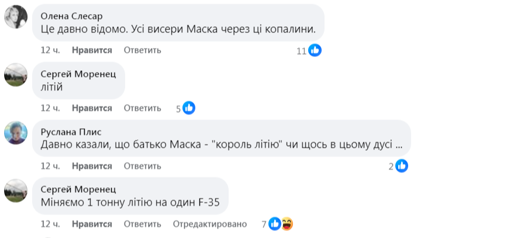
Task: Reply to Руслана Плис's comment
Action: (x=142, y=166)
